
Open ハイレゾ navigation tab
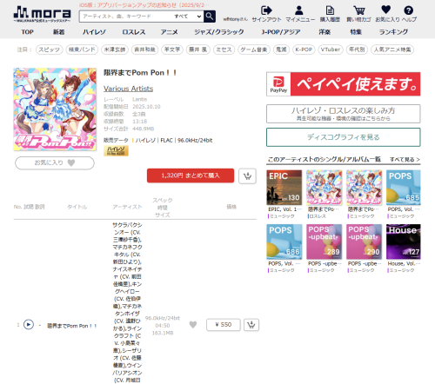click(94, 32)
